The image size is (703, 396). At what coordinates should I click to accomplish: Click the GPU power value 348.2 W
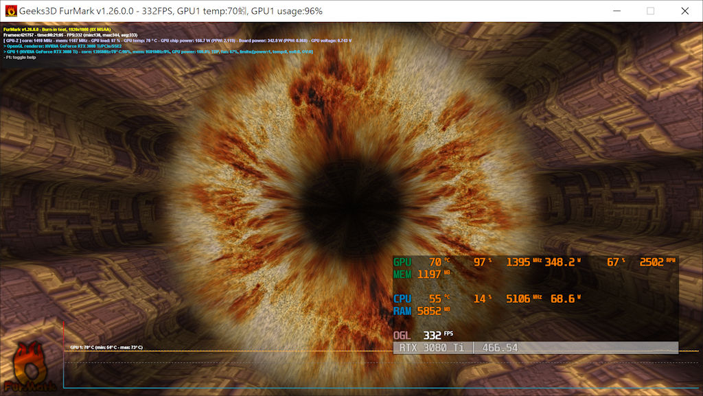563,262
